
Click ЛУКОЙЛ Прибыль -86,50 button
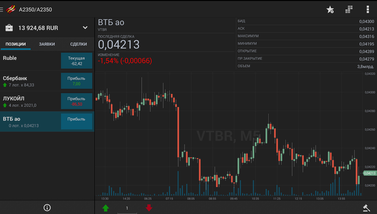[77, 101]
